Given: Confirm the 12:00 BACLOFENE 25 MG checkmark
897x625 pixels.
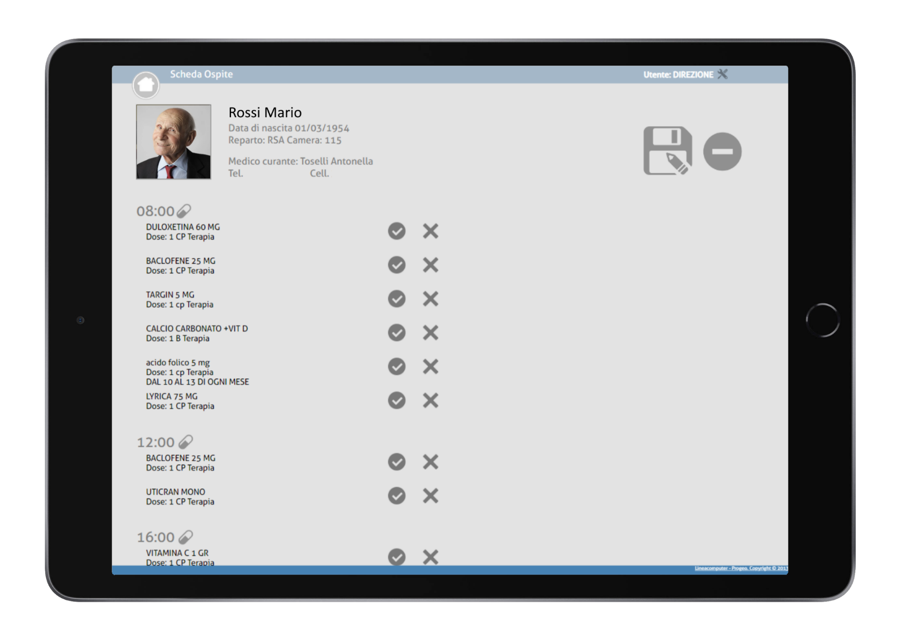Looking at the screenshot, I should [396, 462].
